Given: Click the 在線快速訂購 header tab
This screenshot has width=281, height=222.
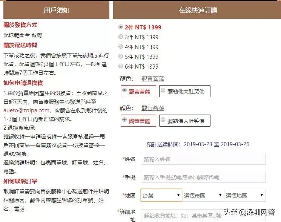Looking at the screenshot, I should tap(197, 10).
